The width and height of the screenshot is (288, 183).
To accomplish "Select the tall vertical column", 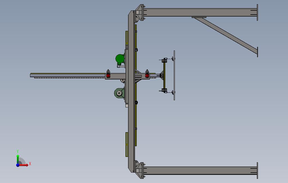I will point(132,91).
